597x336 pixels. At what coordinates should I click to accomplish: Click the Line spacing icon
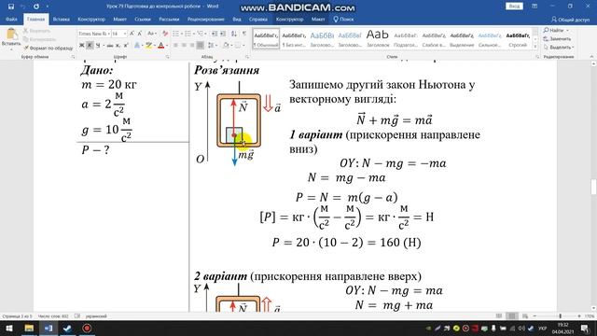[x=211, y=46]
